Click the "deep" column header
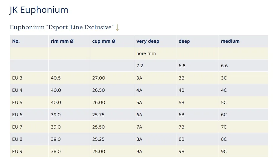 tap(184, 41)
